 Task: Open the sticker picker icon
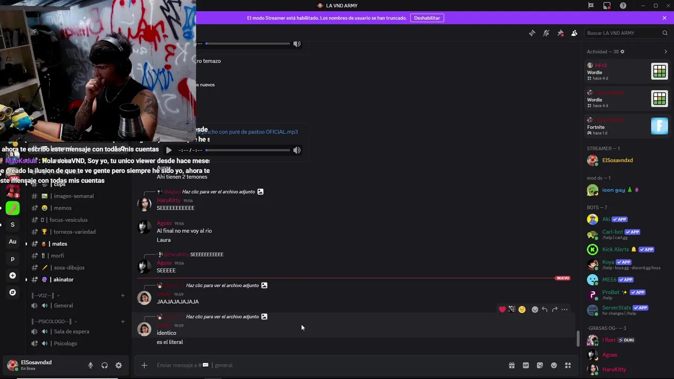(540, 365)
